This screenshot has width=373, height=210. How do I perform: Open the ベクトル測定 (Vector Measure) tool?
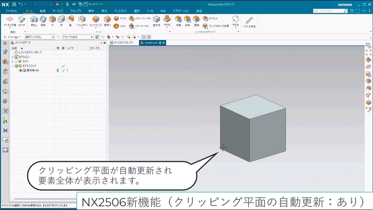click(249, 21)
